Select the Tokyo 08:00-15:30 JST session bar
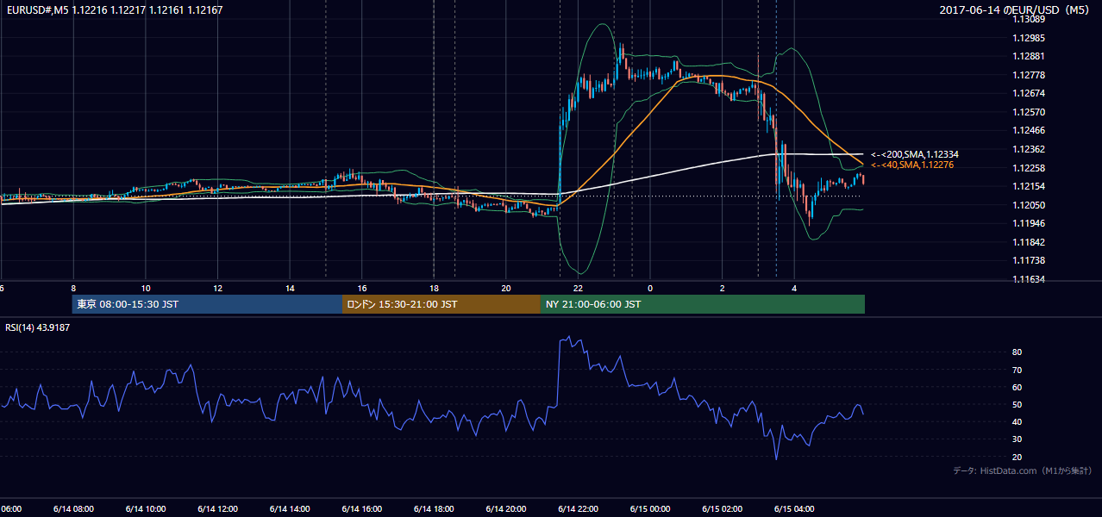 tap(207, 304)
